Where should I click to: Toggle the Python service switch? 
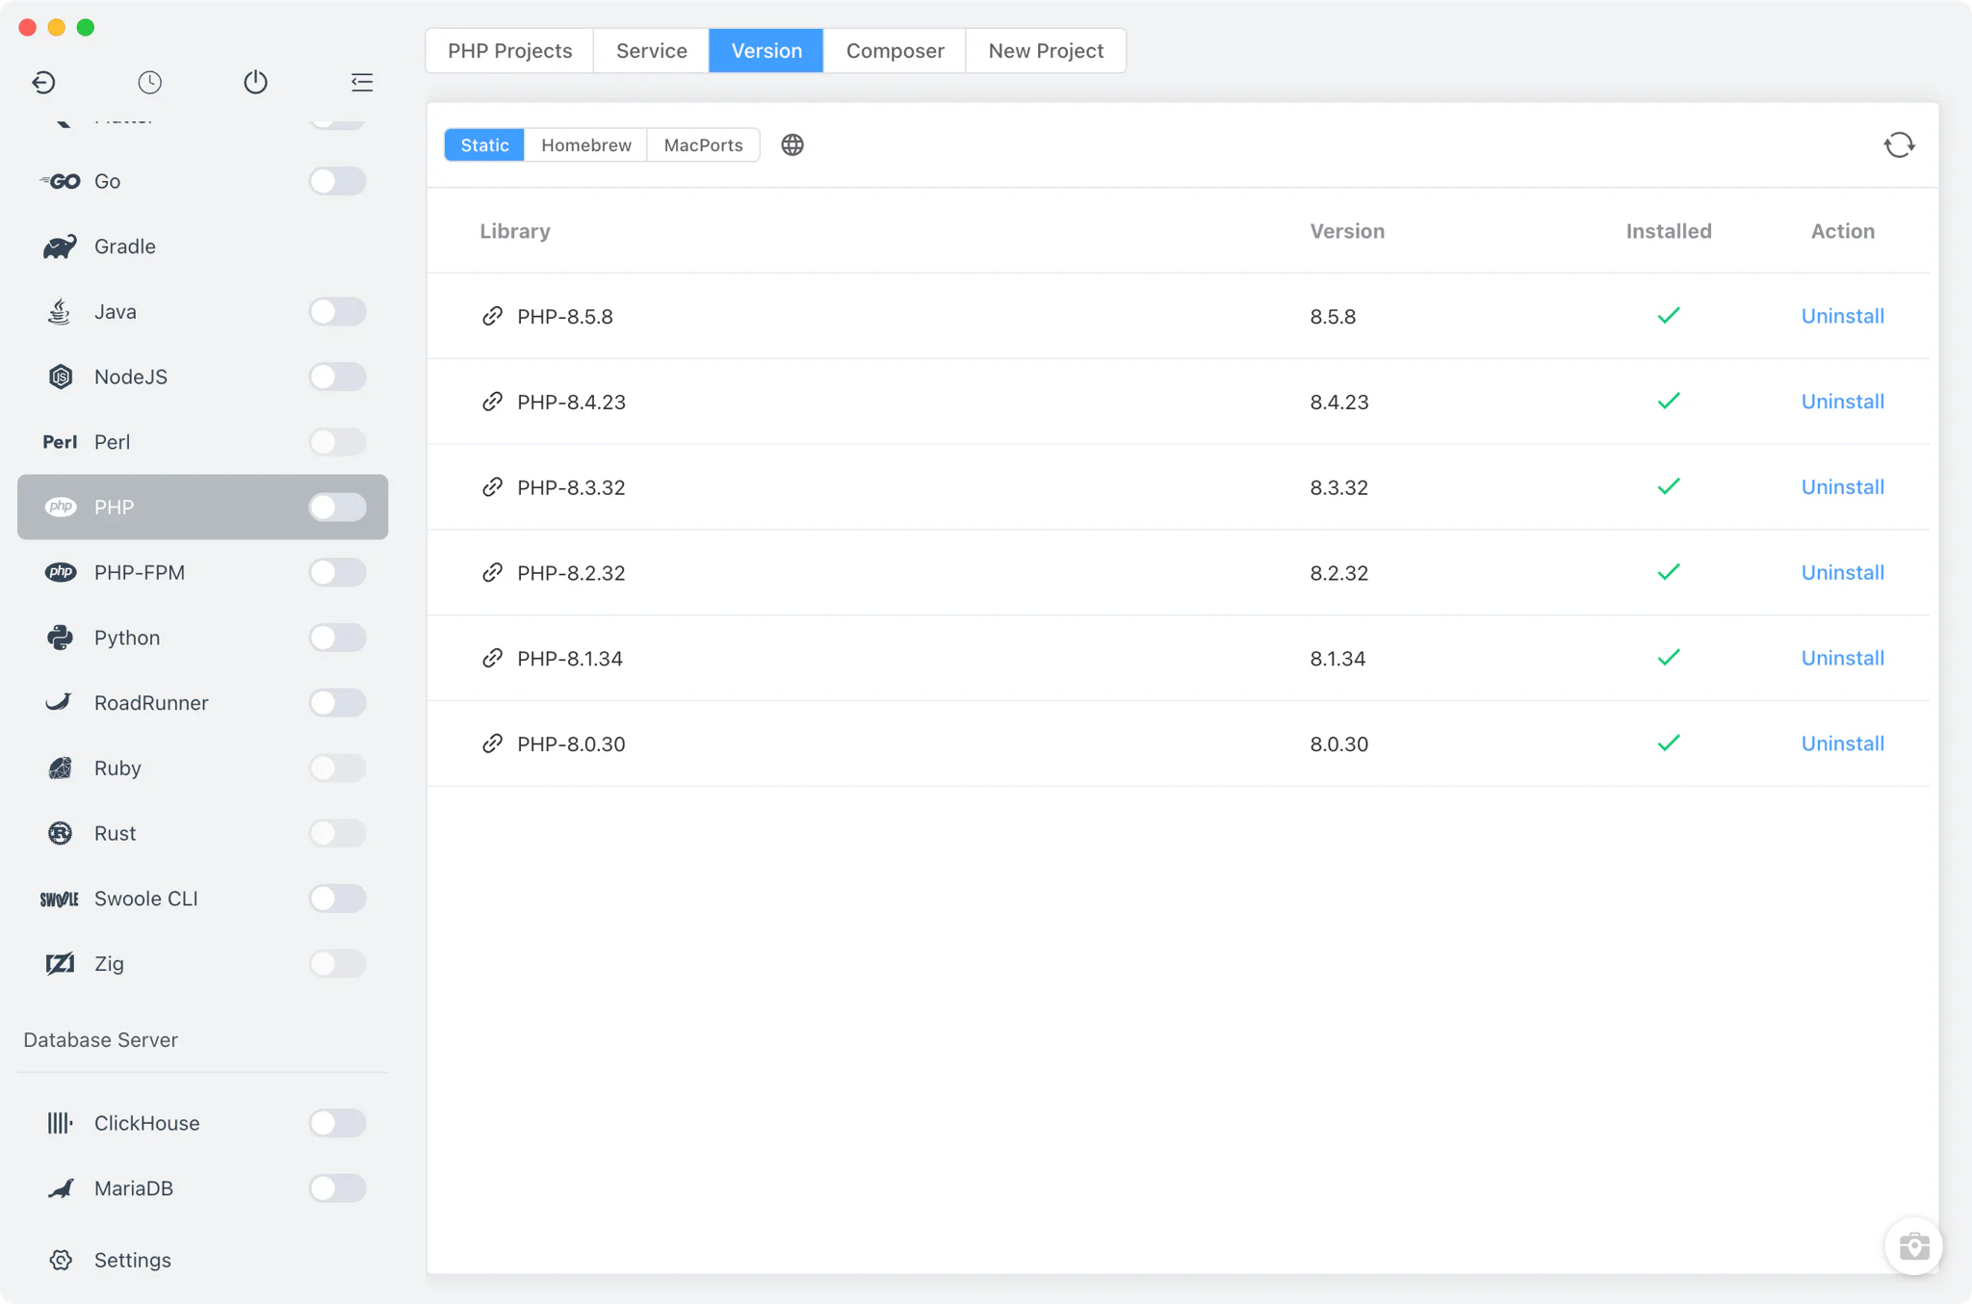click(x=337, y=638)
